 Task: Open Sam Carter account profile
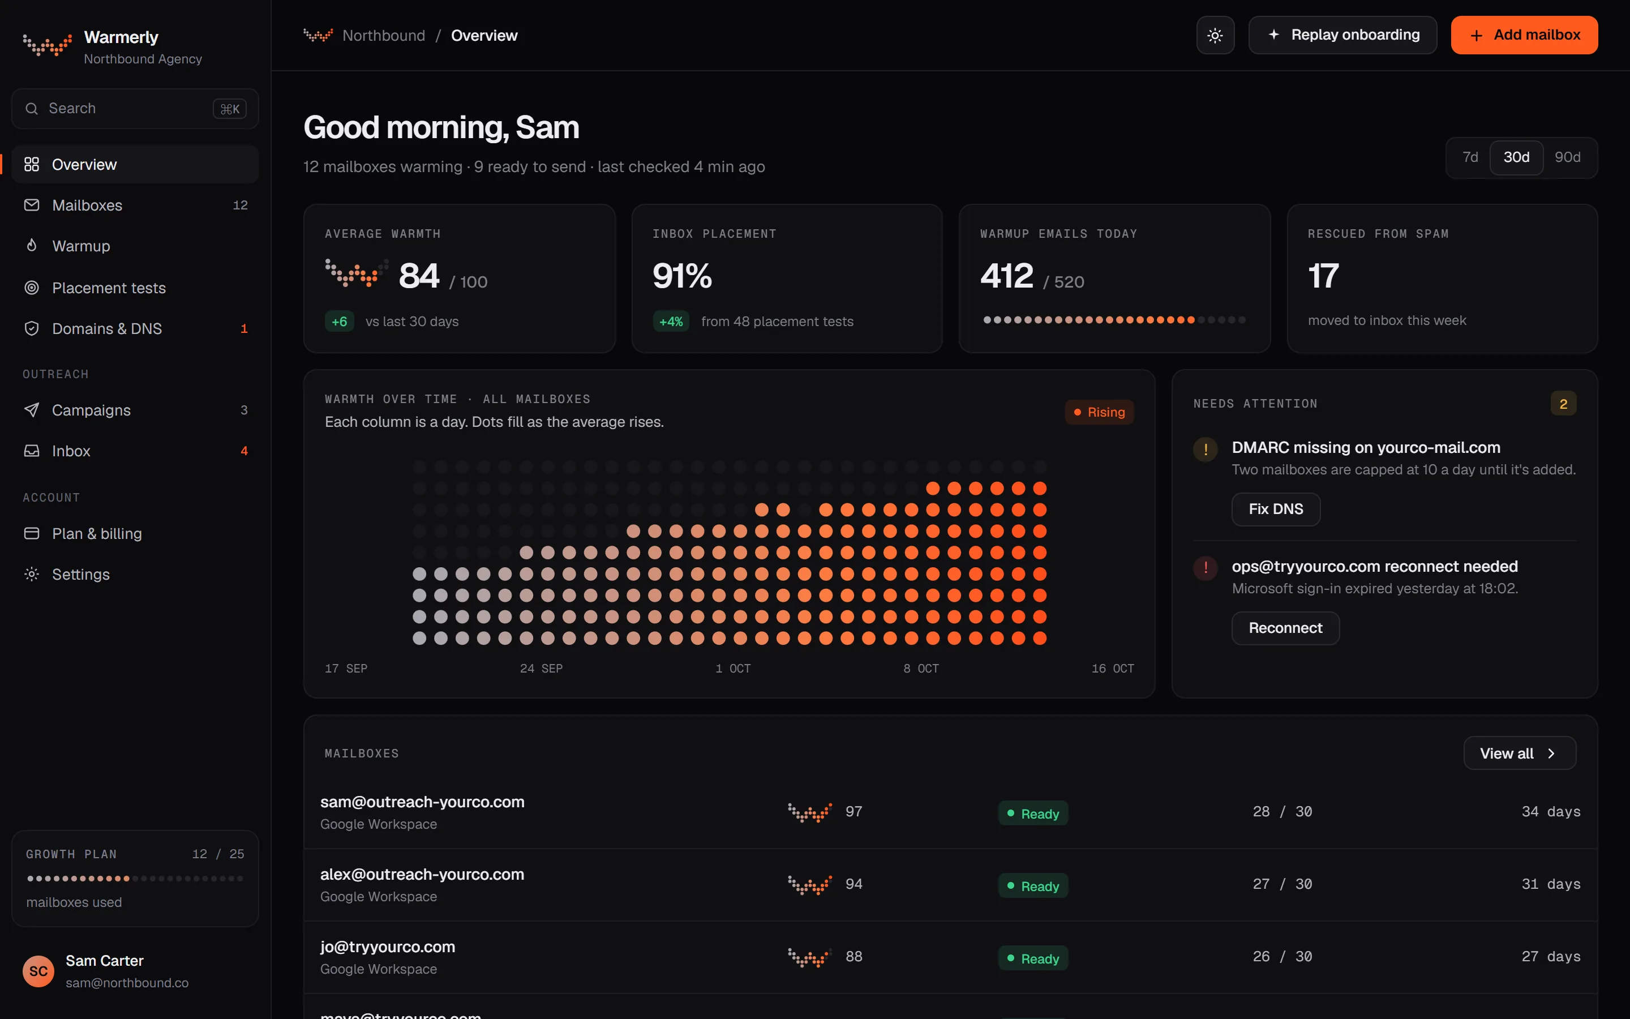point(135,971)
